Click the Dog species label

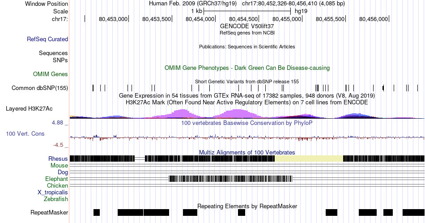click(63, 172)
